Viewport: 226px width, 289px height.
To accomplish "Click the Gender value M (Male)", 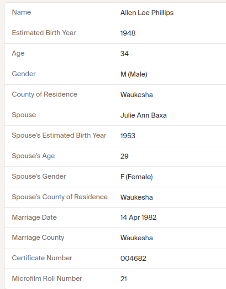I will click(134, 74).
